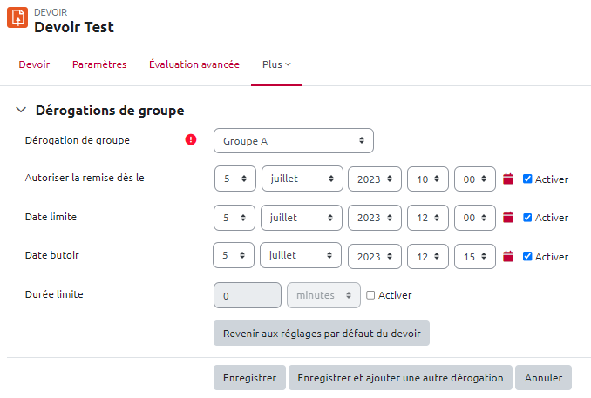This screenshot has width=591, height=398.
Task: Click the Devoir assignment icon
Action: [17, 17]
